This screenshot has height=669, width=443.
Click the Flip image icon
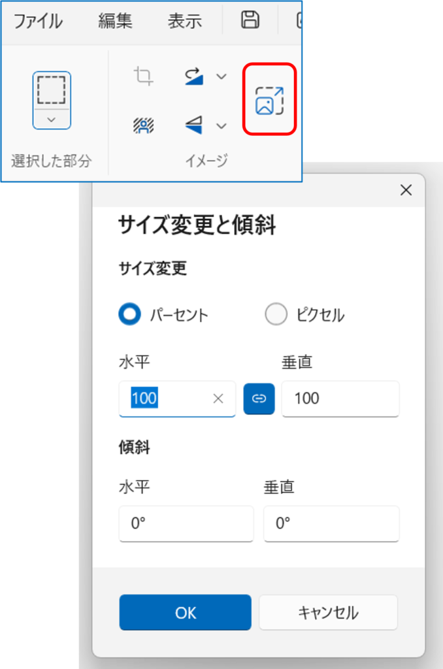tap(195, 125)
